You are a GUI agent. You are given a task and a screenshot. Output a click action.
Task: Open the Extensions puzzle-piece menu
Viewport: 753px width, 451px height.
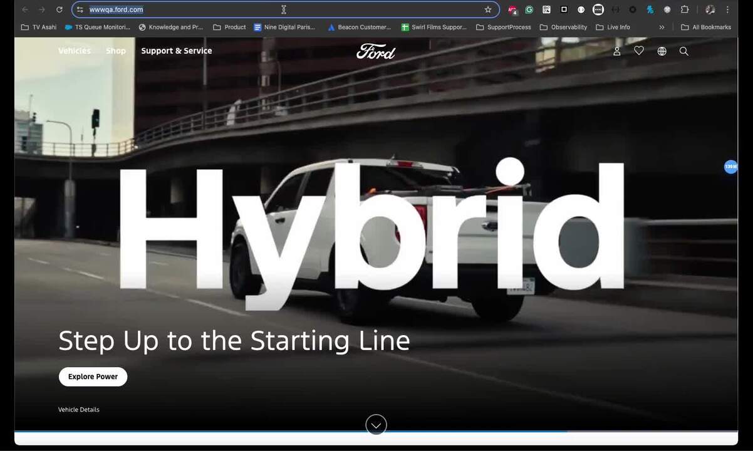pyautogui.click(x=685, y=9)
